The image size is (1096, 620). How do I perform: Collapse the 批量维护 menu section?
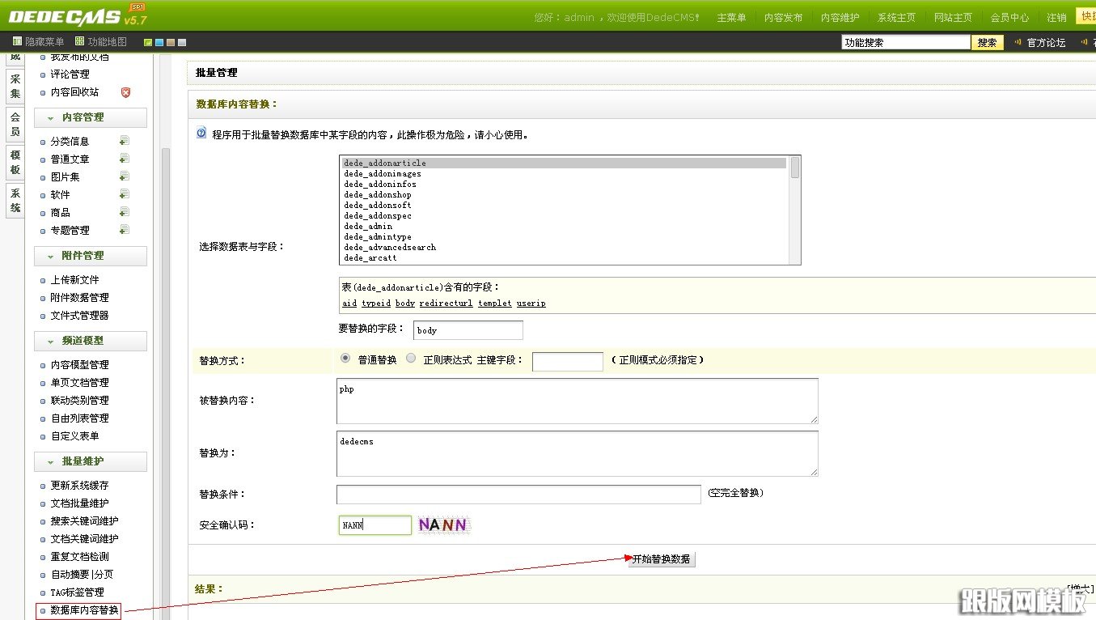[x=50, y=462]
